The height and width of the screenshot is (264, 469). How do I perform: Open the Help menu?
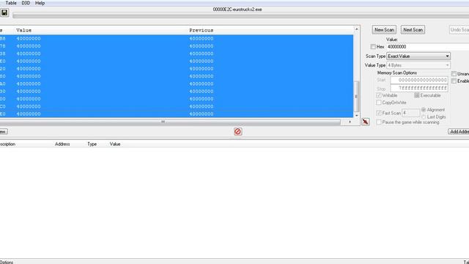coord(40,3)
